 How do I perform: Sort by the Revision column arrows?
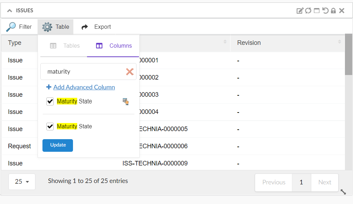tap(339, 42)
